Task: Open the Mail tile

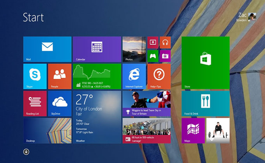Action: (47, 49)
